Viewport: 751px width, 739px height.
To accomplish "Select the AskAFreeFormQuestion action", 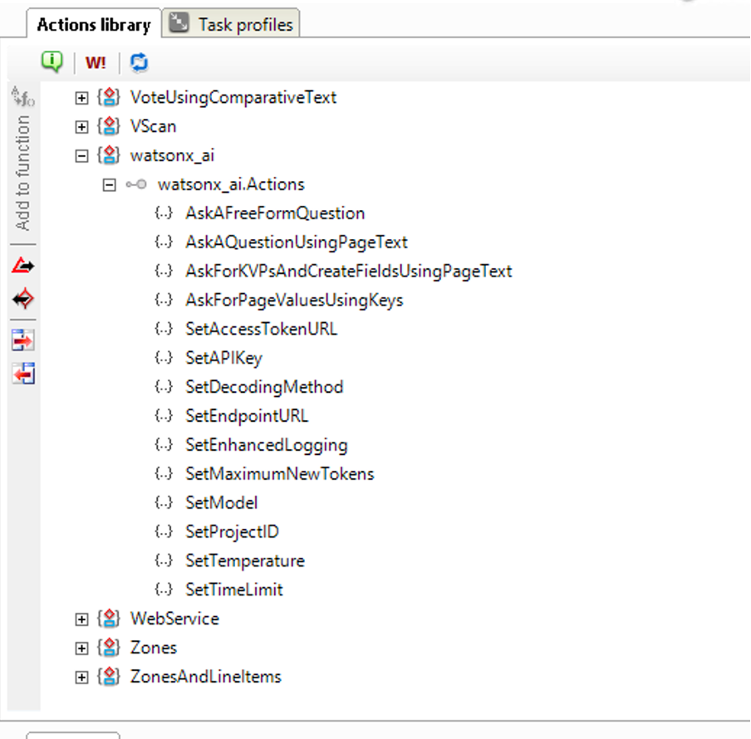I will pyautogui.click(x=275, y=213).
